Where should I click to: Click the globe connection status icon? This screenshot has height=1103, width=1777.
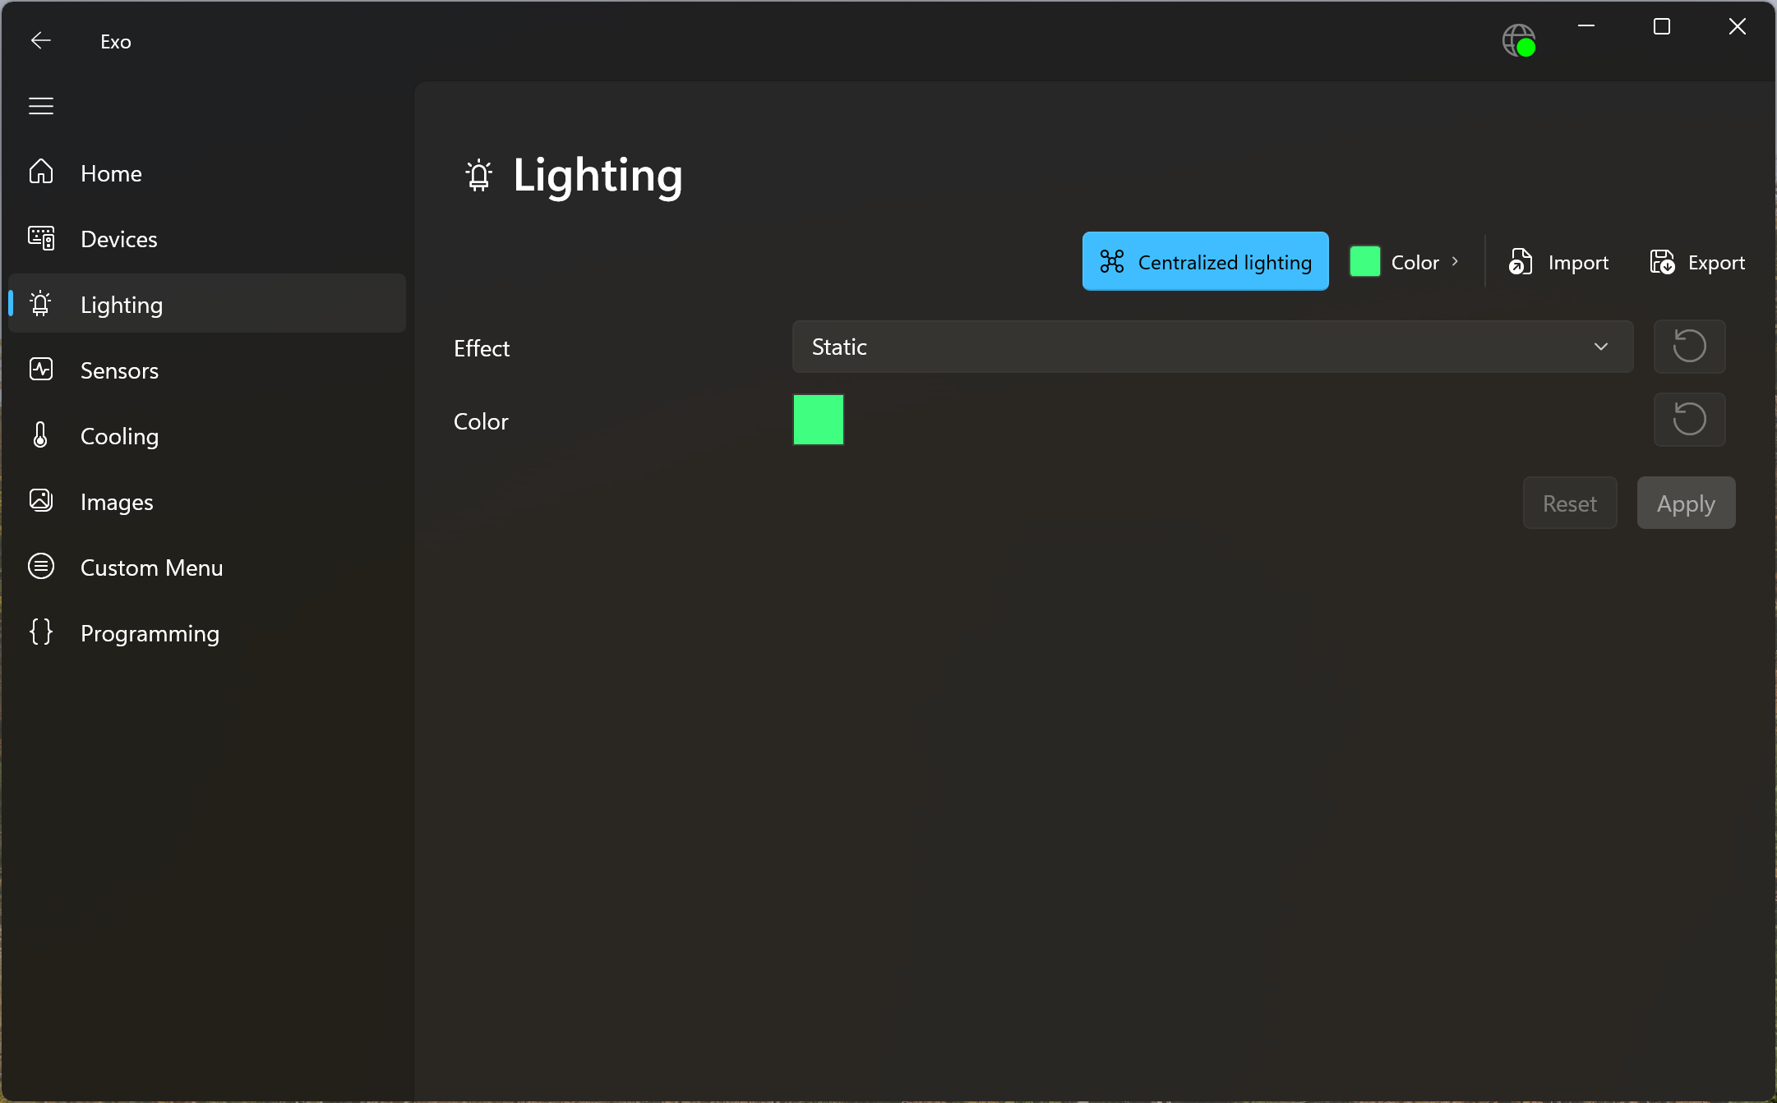pyautogui.click(x=1518, y=41)
